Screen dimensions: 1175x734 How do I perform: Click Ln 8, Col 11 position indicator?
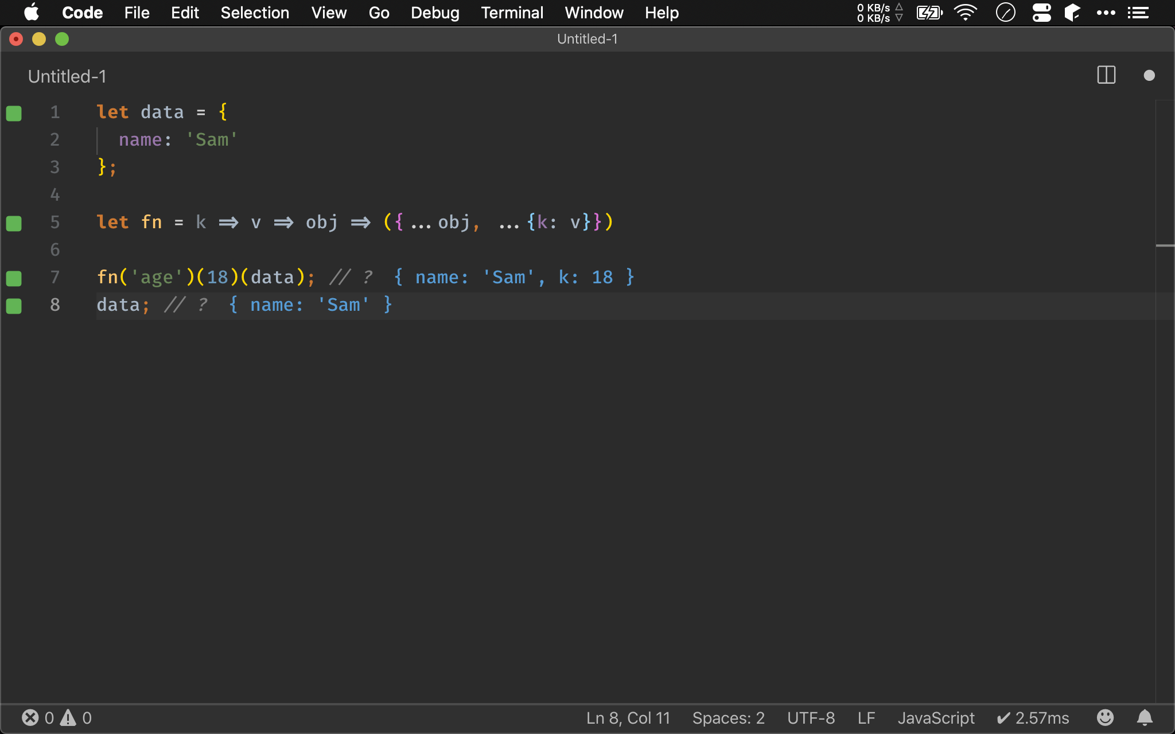tap(628, 718)
